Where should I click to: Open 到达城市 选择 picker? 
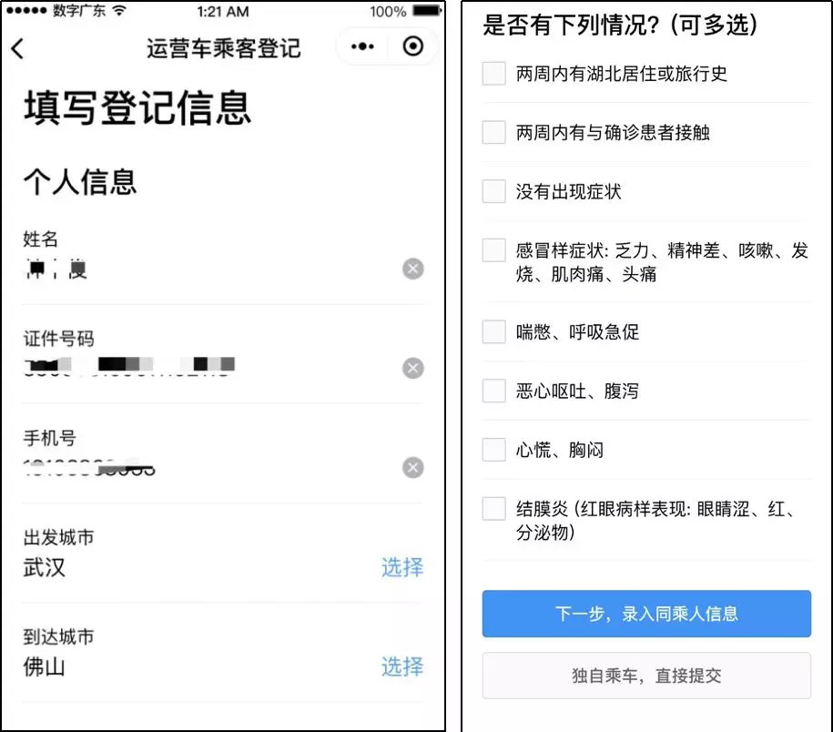pos(402,666)
